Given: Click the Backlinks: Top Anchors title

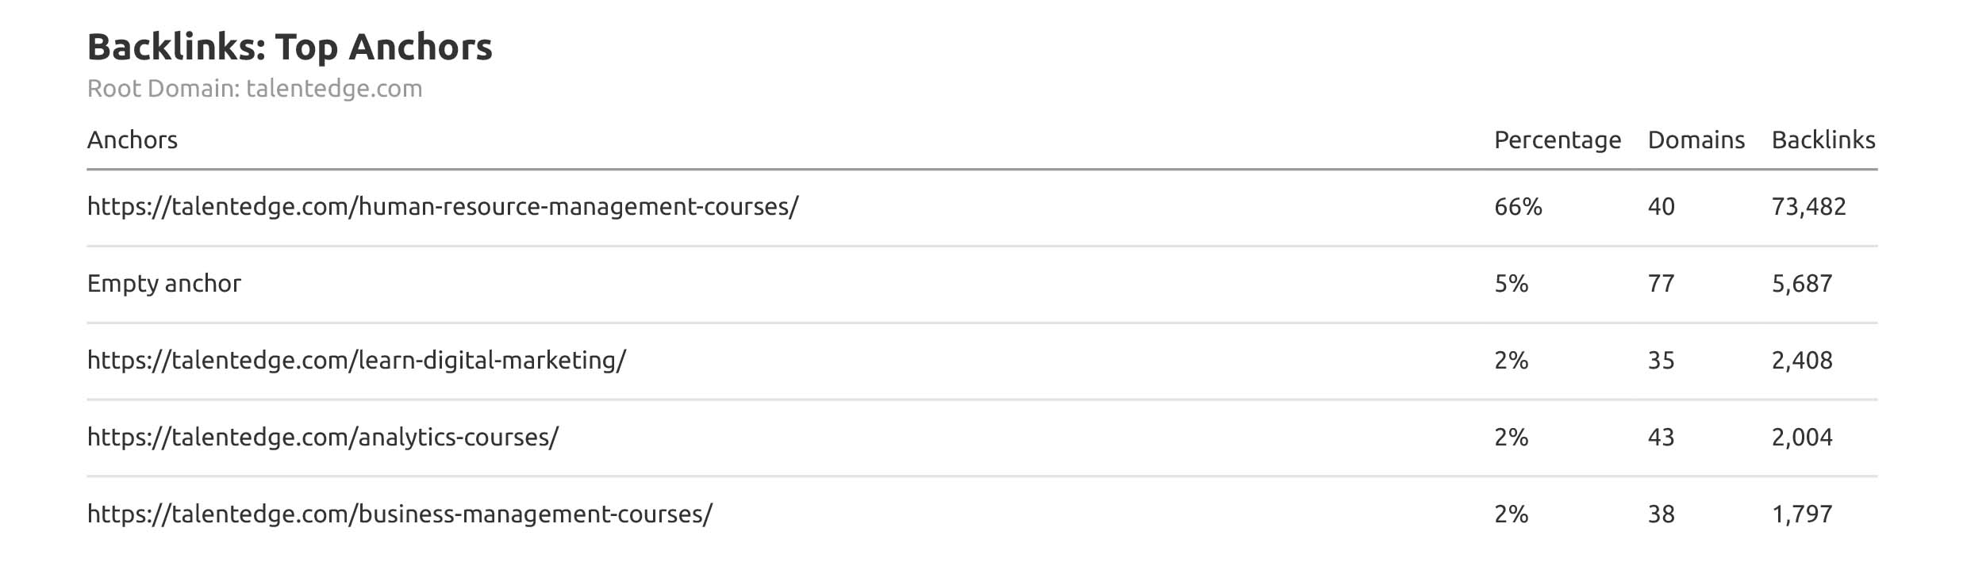Looking at the screenshot, I should point(290,47).
